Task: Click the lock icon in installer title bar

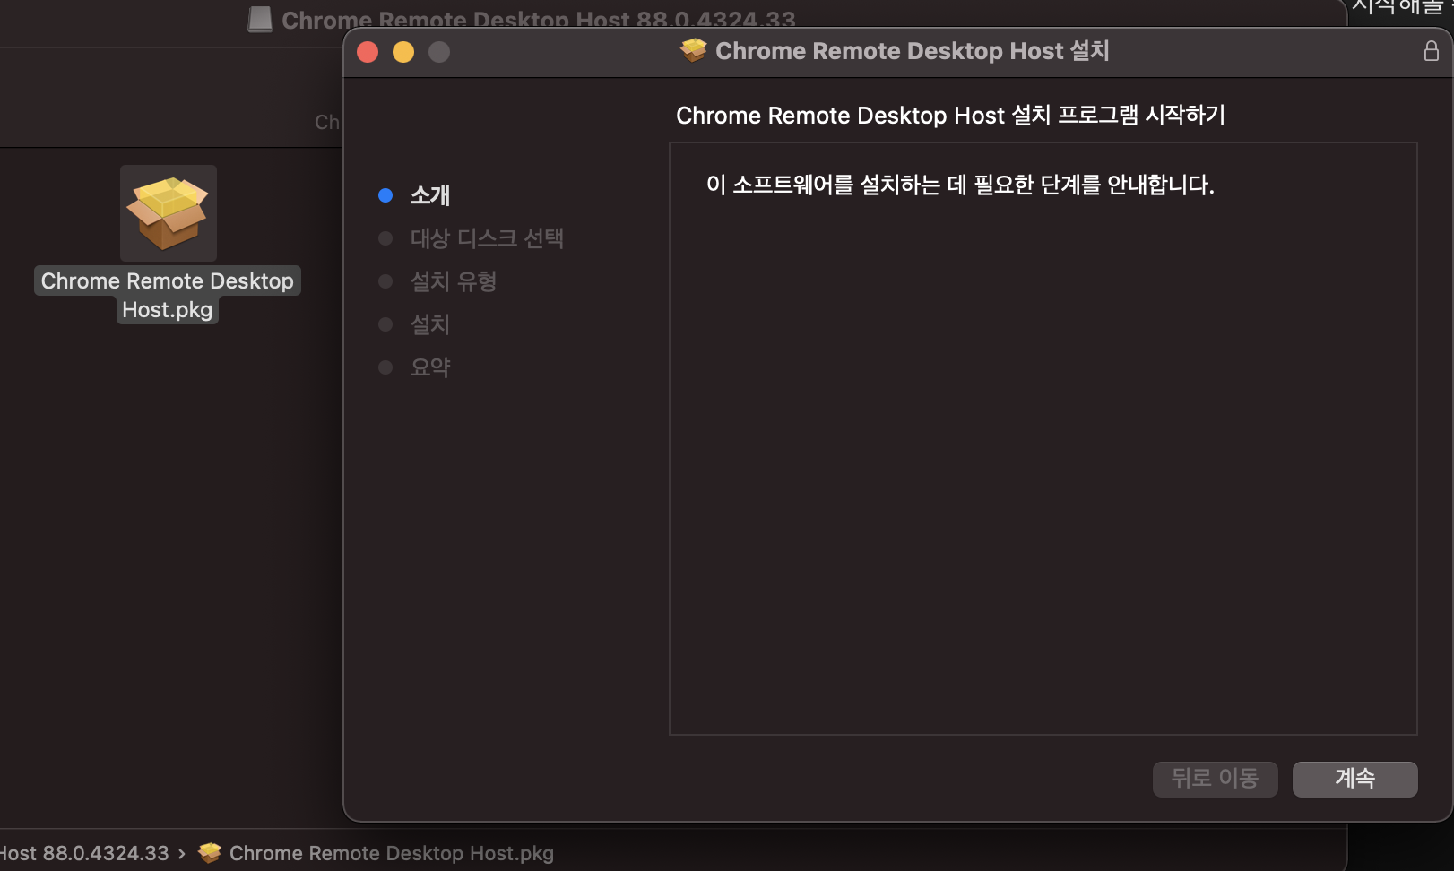Action: pos(1431,51)
